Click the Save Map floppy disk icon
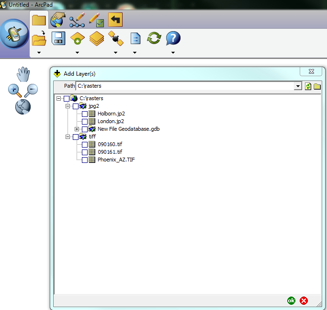This screenshot has width=327, height=310. 58,38
